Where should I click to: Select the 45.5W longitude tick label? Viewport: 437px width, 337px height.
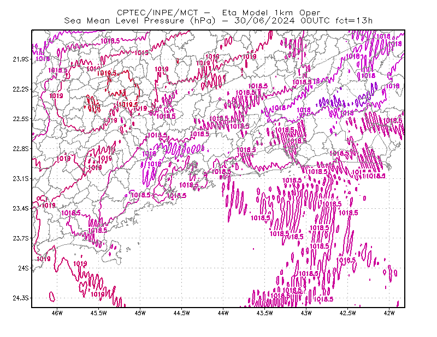coord(99,313)
